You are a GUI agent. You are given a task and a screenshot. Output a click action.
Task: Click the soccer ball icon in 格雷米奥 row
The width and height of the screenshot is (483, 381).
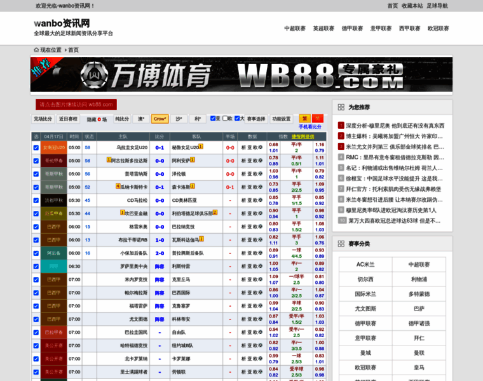tap(261, 227)
